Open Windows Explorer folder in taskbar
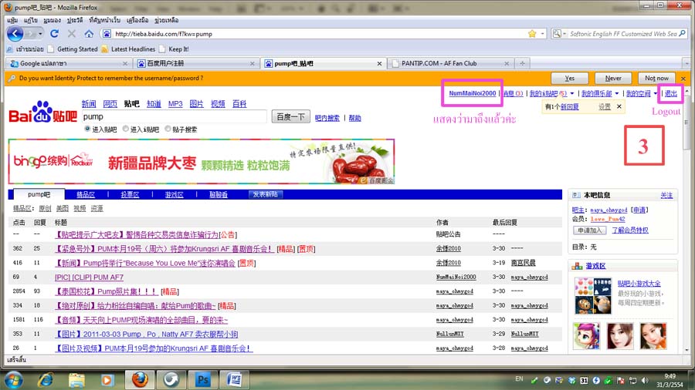 pyautogui.click(x=76, y=380)
